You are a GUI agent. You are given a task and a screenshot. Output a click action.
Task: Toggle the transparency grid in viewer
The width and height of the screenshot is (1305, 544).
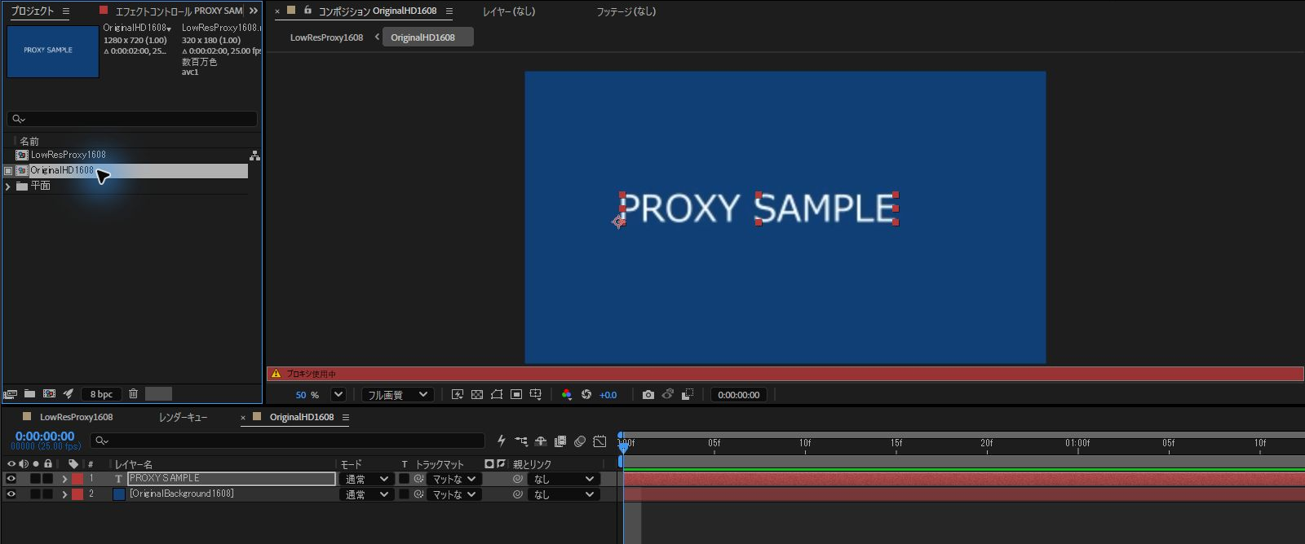coord(477,395)
